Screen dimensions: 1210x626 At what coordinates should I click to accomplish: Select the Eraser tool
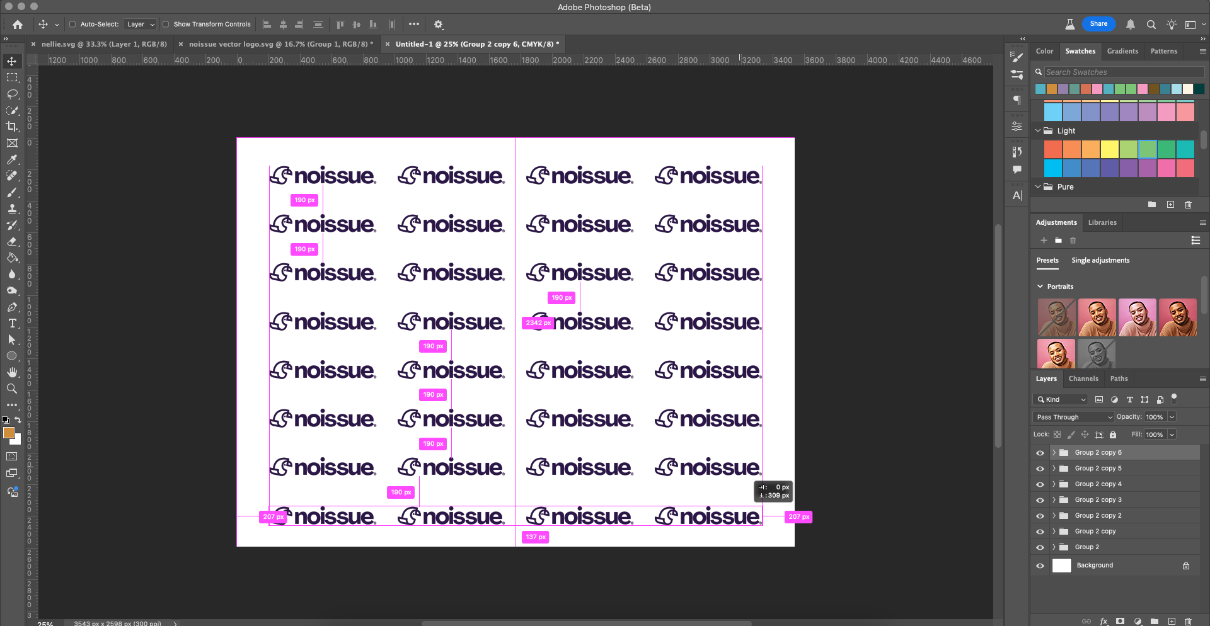(12, 241)
